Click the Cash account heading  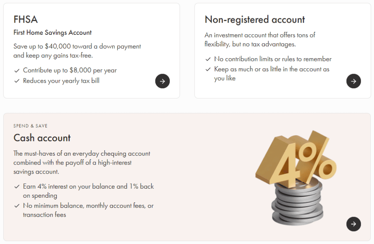pos(42,138)
